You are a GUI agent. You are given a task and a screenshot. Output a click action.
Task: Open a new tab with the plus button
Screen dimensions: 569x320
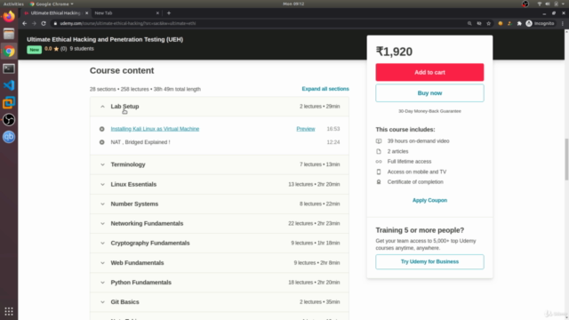[x=169, y=13]
